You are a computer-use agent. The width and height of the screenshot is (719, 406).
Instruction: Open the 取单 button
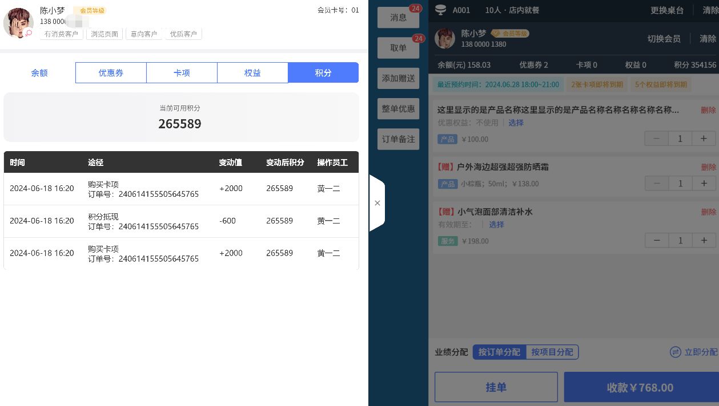click(x=398, y=48)
